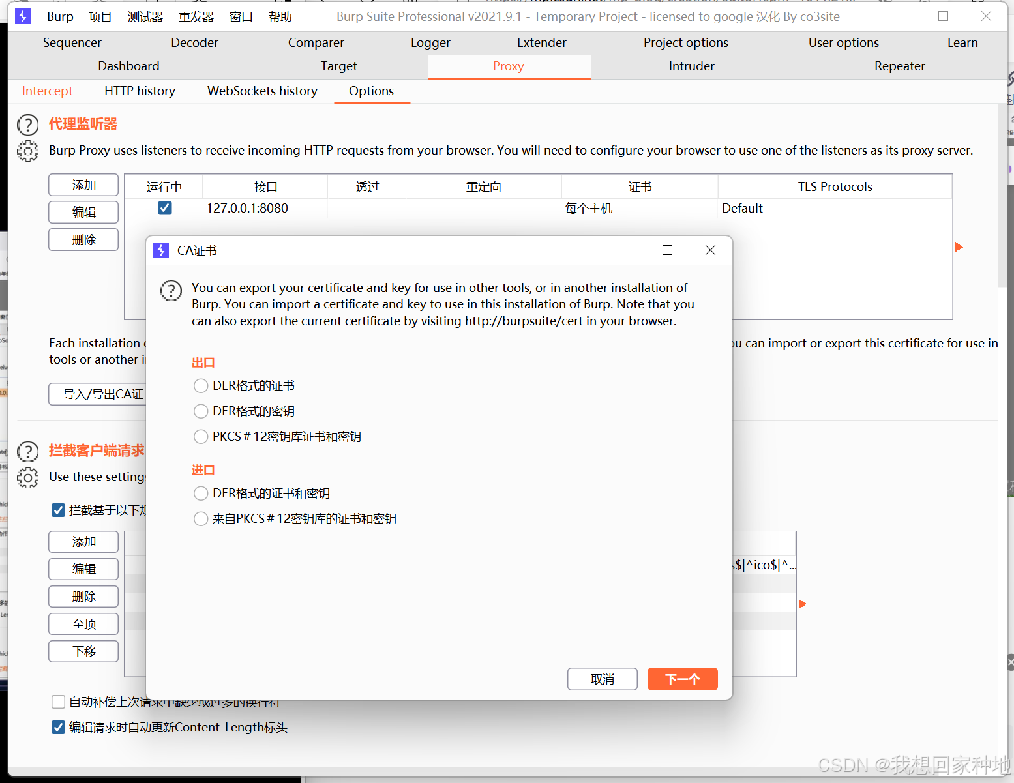Click 编辑 button for proxy listeners

tap(83, 213)
